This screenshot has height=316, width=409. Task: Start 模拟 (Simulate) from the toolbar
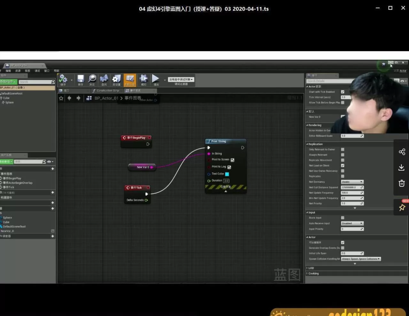point(143,80)
